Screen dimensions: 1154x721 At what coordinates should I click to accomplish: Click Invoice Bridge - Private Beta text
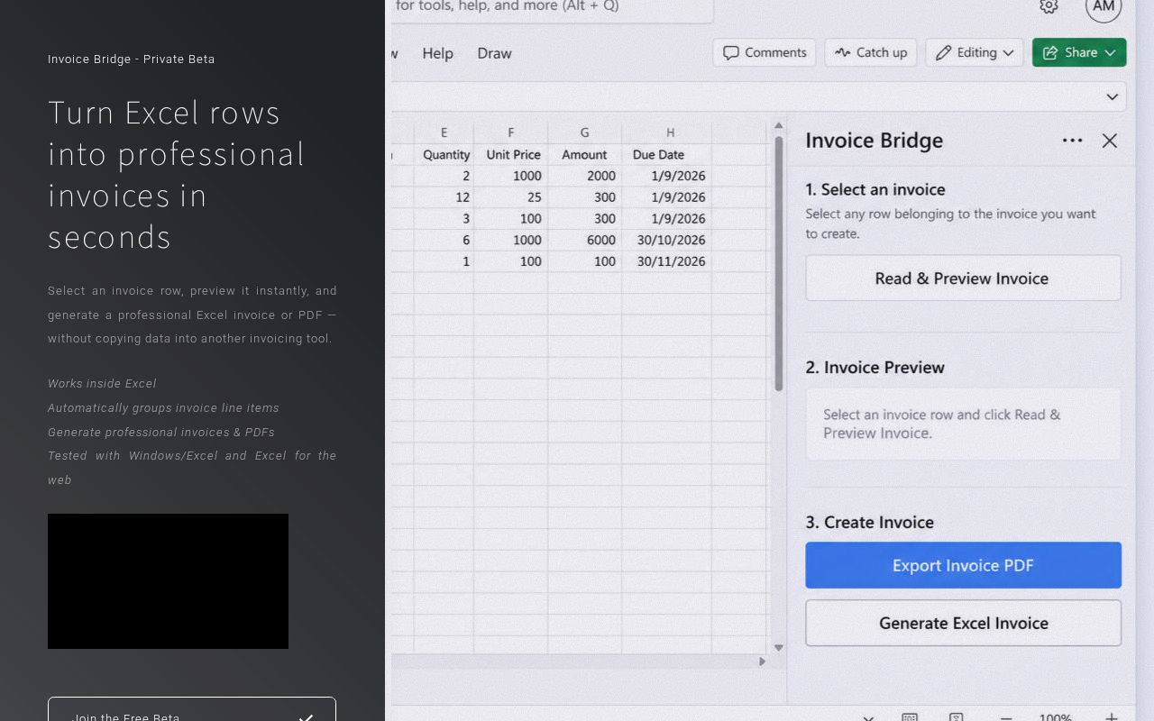tap(132, 59)
